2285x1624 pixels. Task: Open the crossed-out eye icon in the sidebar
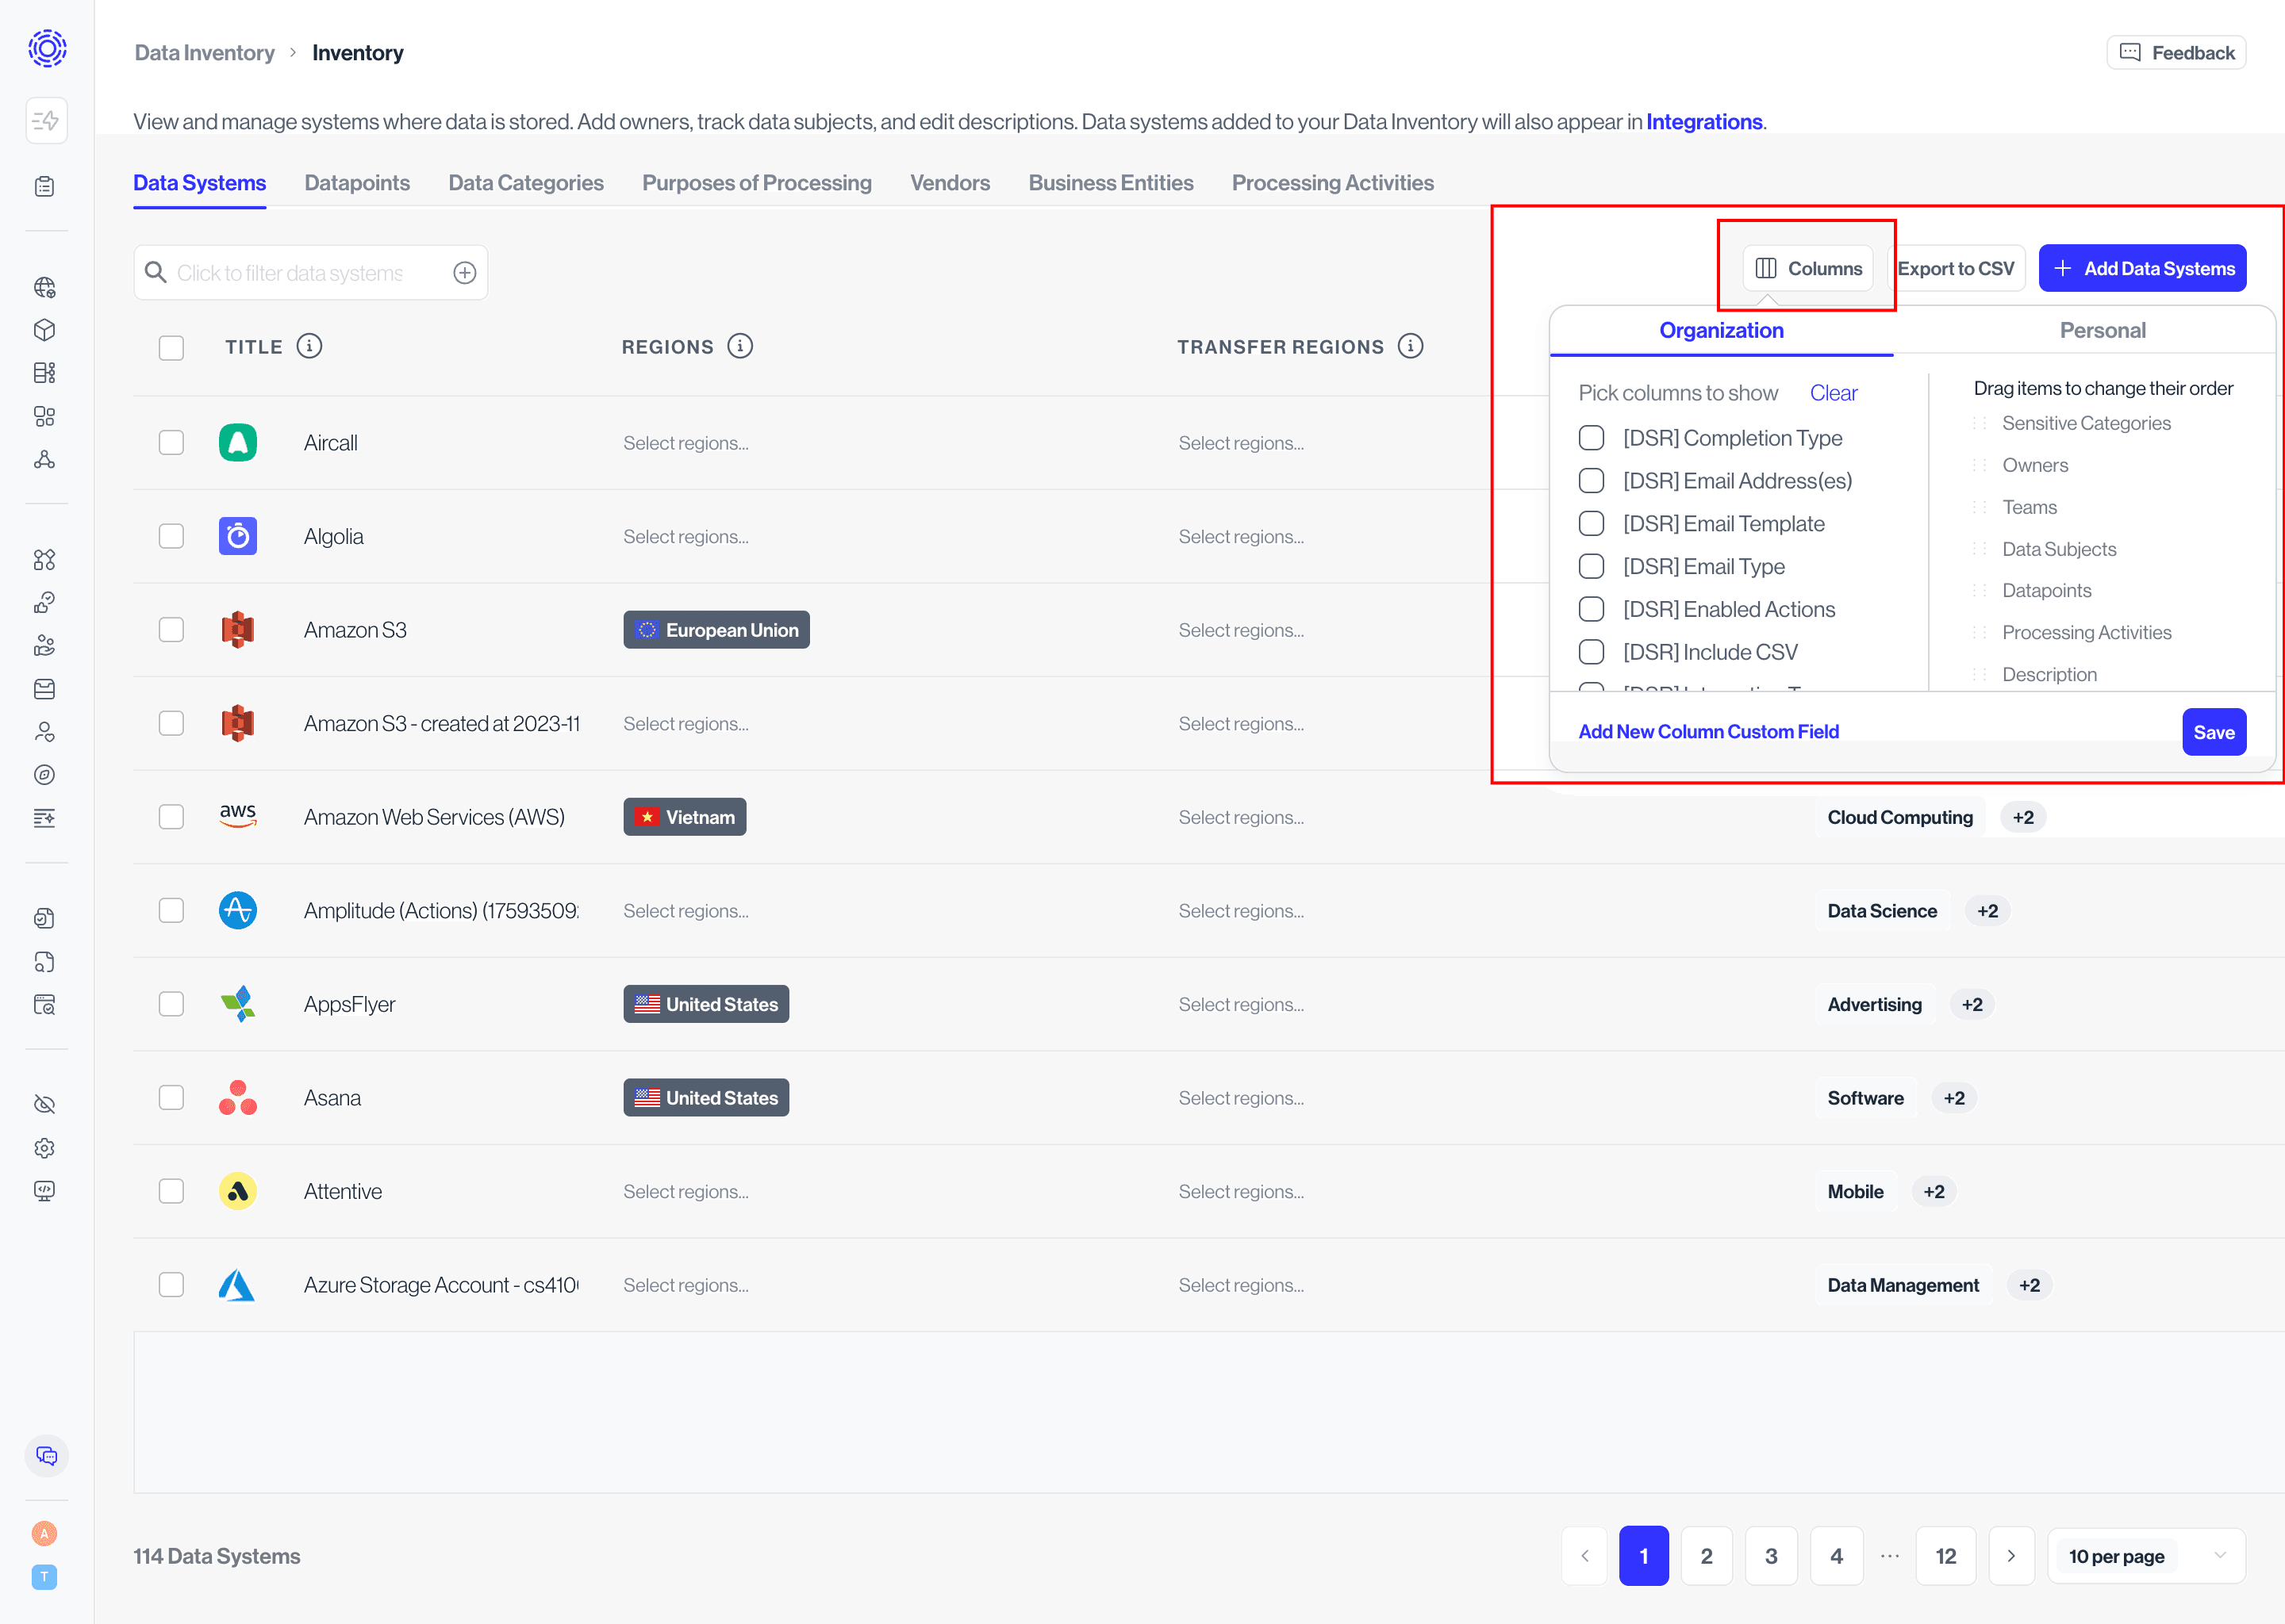click(45, 1105)
